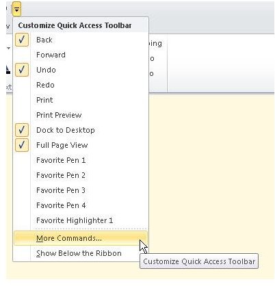Add Forward to the toolbar
This screenshot has width=275, height=286.
[81, 55]
